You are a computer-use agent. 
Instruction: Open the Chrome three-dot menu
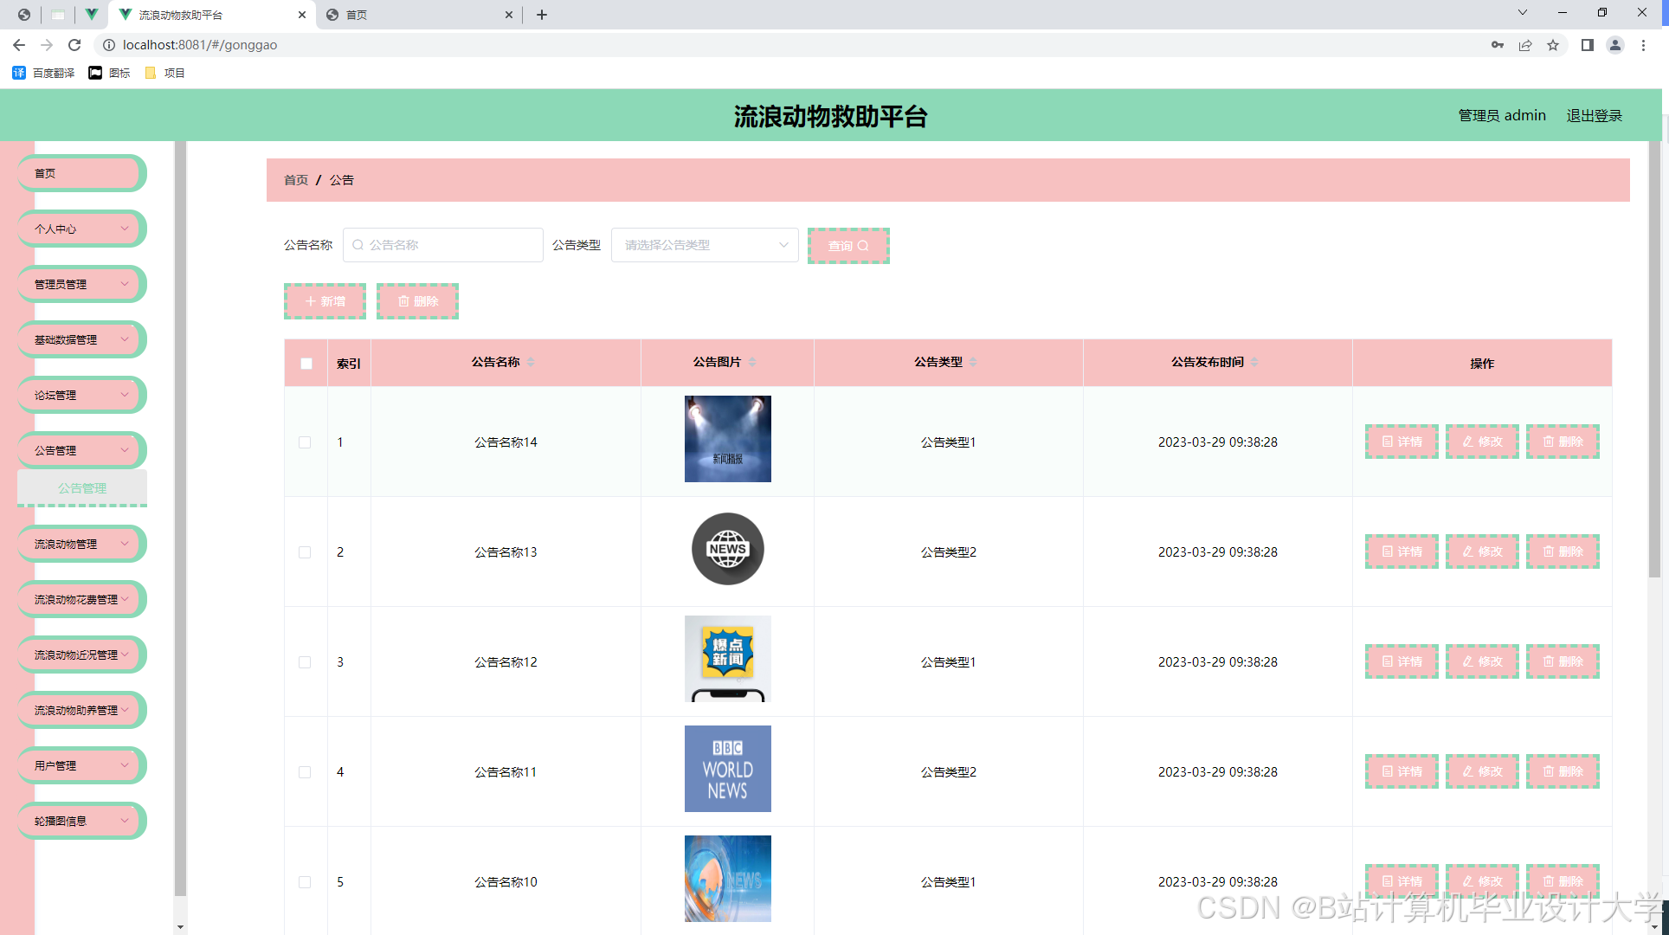(1643, 45)
